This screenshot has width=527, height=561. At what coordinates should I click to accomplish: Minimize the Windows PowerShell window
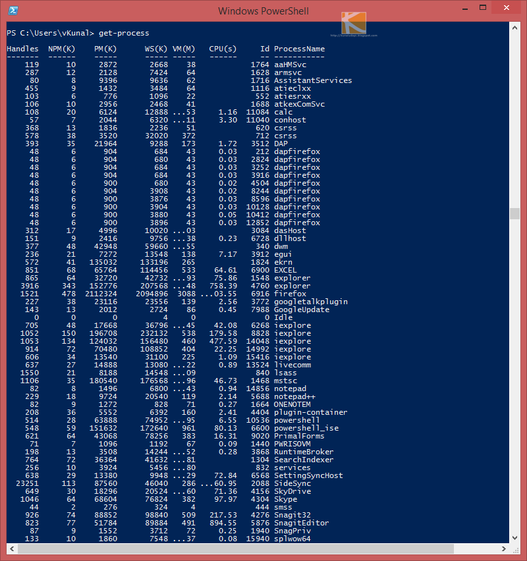[465, 8]
